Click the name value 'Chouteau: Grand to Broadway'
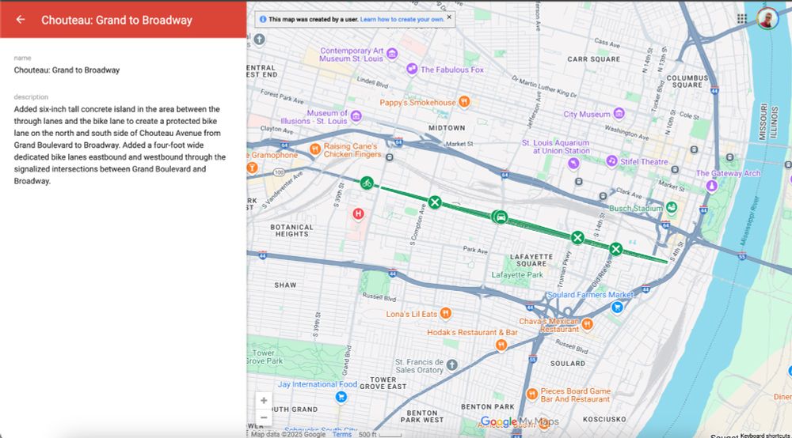The width and height of the screenshot is (792, 438). [67, 70]
